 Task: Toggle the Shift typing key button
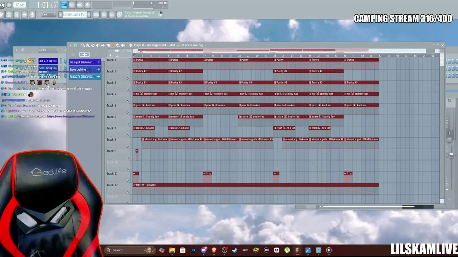click(96, 15)
